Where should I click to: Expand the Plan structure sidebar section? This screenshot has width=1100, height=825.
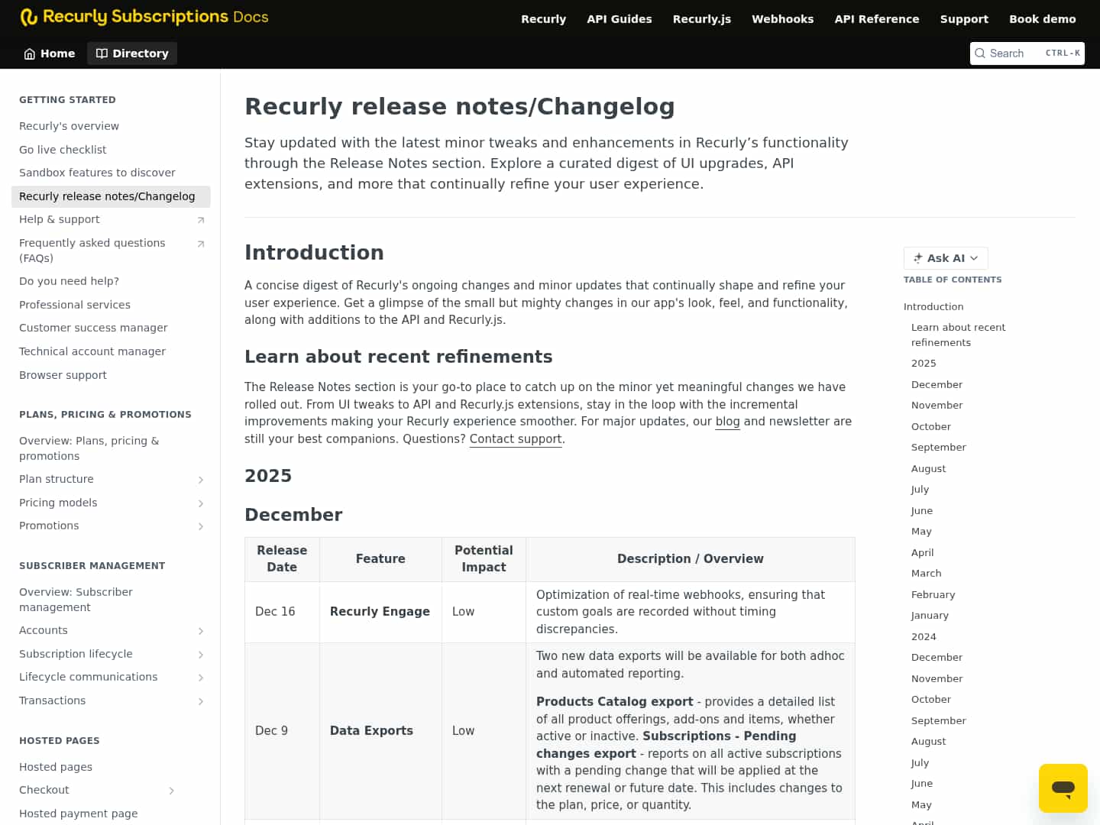[x=200, y=479]
